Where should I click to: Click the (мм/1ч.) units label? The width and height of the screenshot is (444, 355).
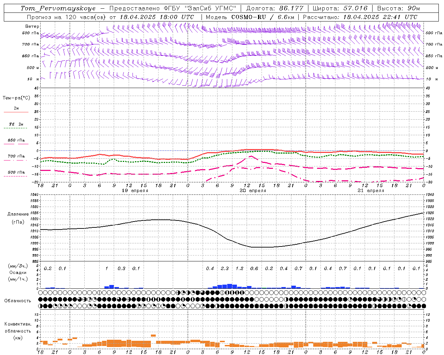[18, 279]
